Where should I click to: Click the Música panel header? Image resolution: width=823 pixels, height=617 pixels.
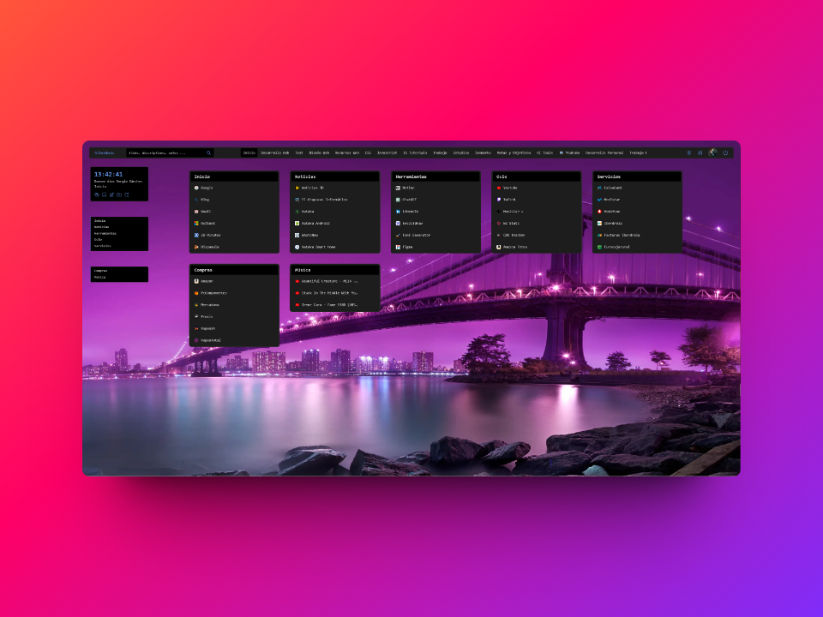tap(335, 270)
